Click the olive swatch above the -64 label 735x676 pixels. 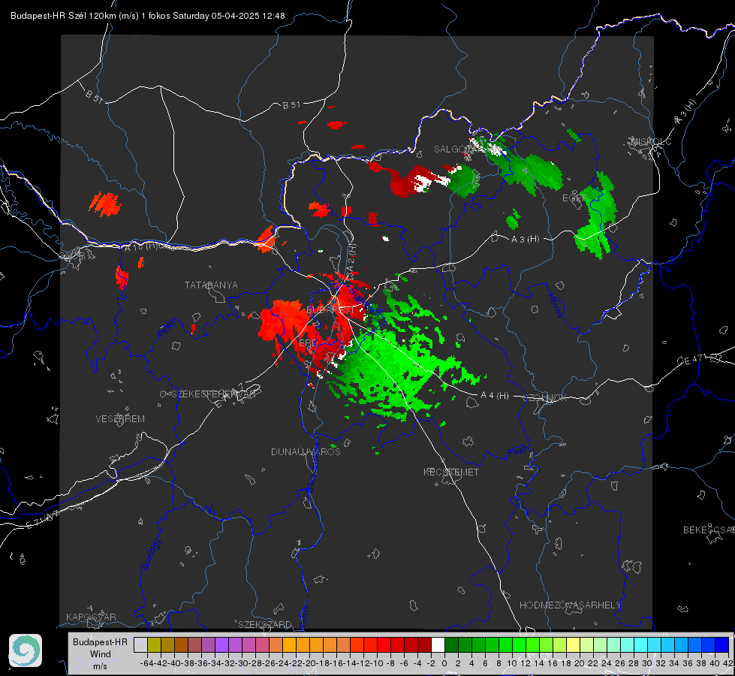[x=154, y=644]
